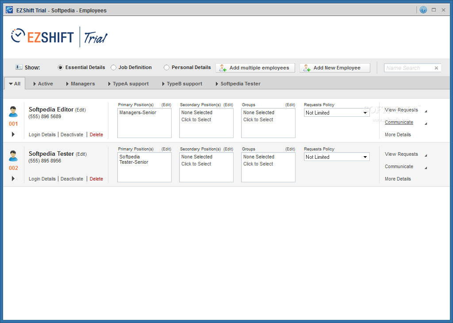Expand employee 001 row arrow
Image resolution: width=453 pixels, height=323 pixels.
click(13, 135)
